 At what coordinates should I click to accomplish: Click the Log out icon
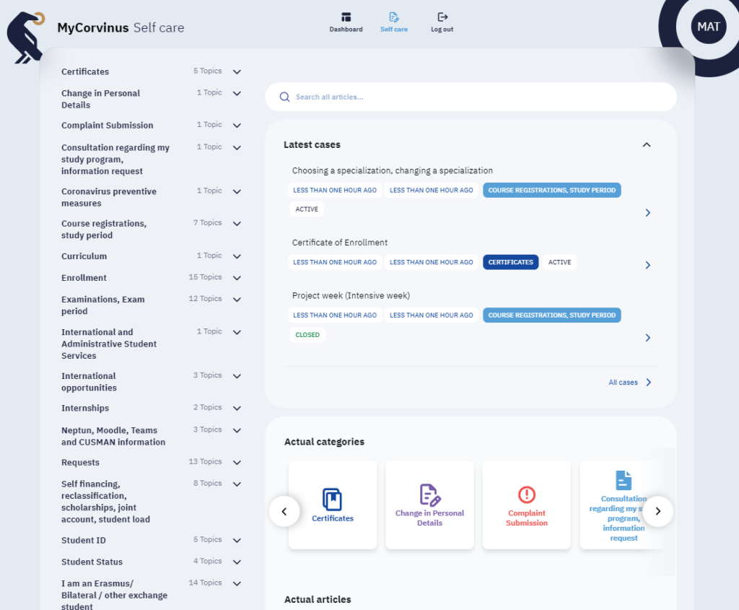[x=442, y=17]
